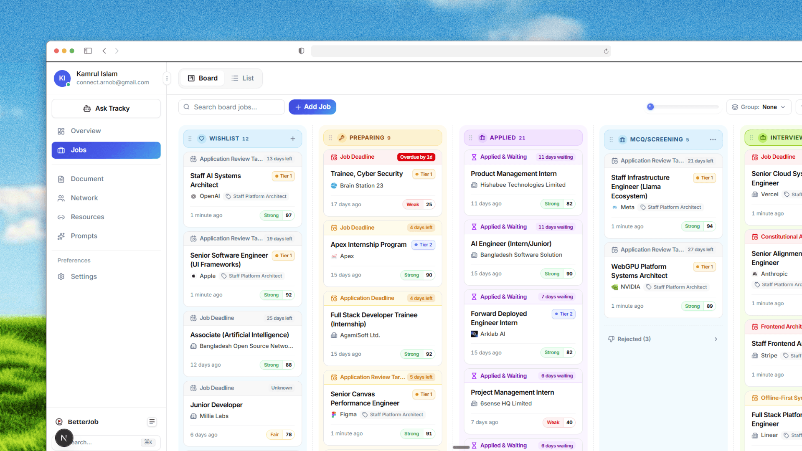
Task: Click the Group layers icon
Action: (x=735, y=107)
